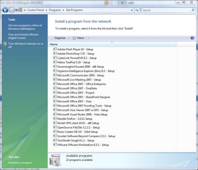The height and width of the screenshot is (170, 198).
Task: Click the '23 programs available' status text
Action: [x=79, y=160]
